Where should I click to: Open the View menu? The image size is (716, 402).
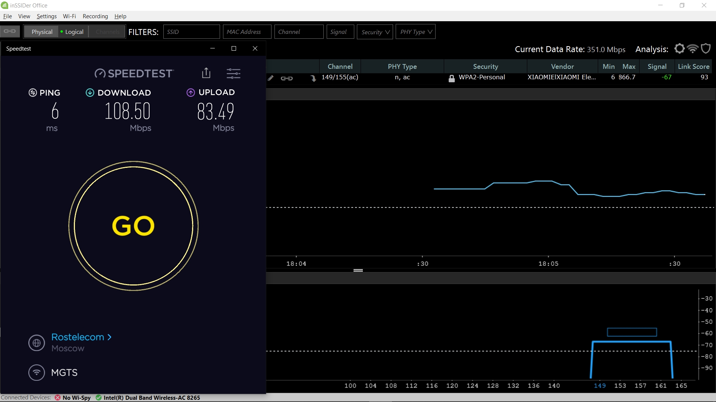24,16
